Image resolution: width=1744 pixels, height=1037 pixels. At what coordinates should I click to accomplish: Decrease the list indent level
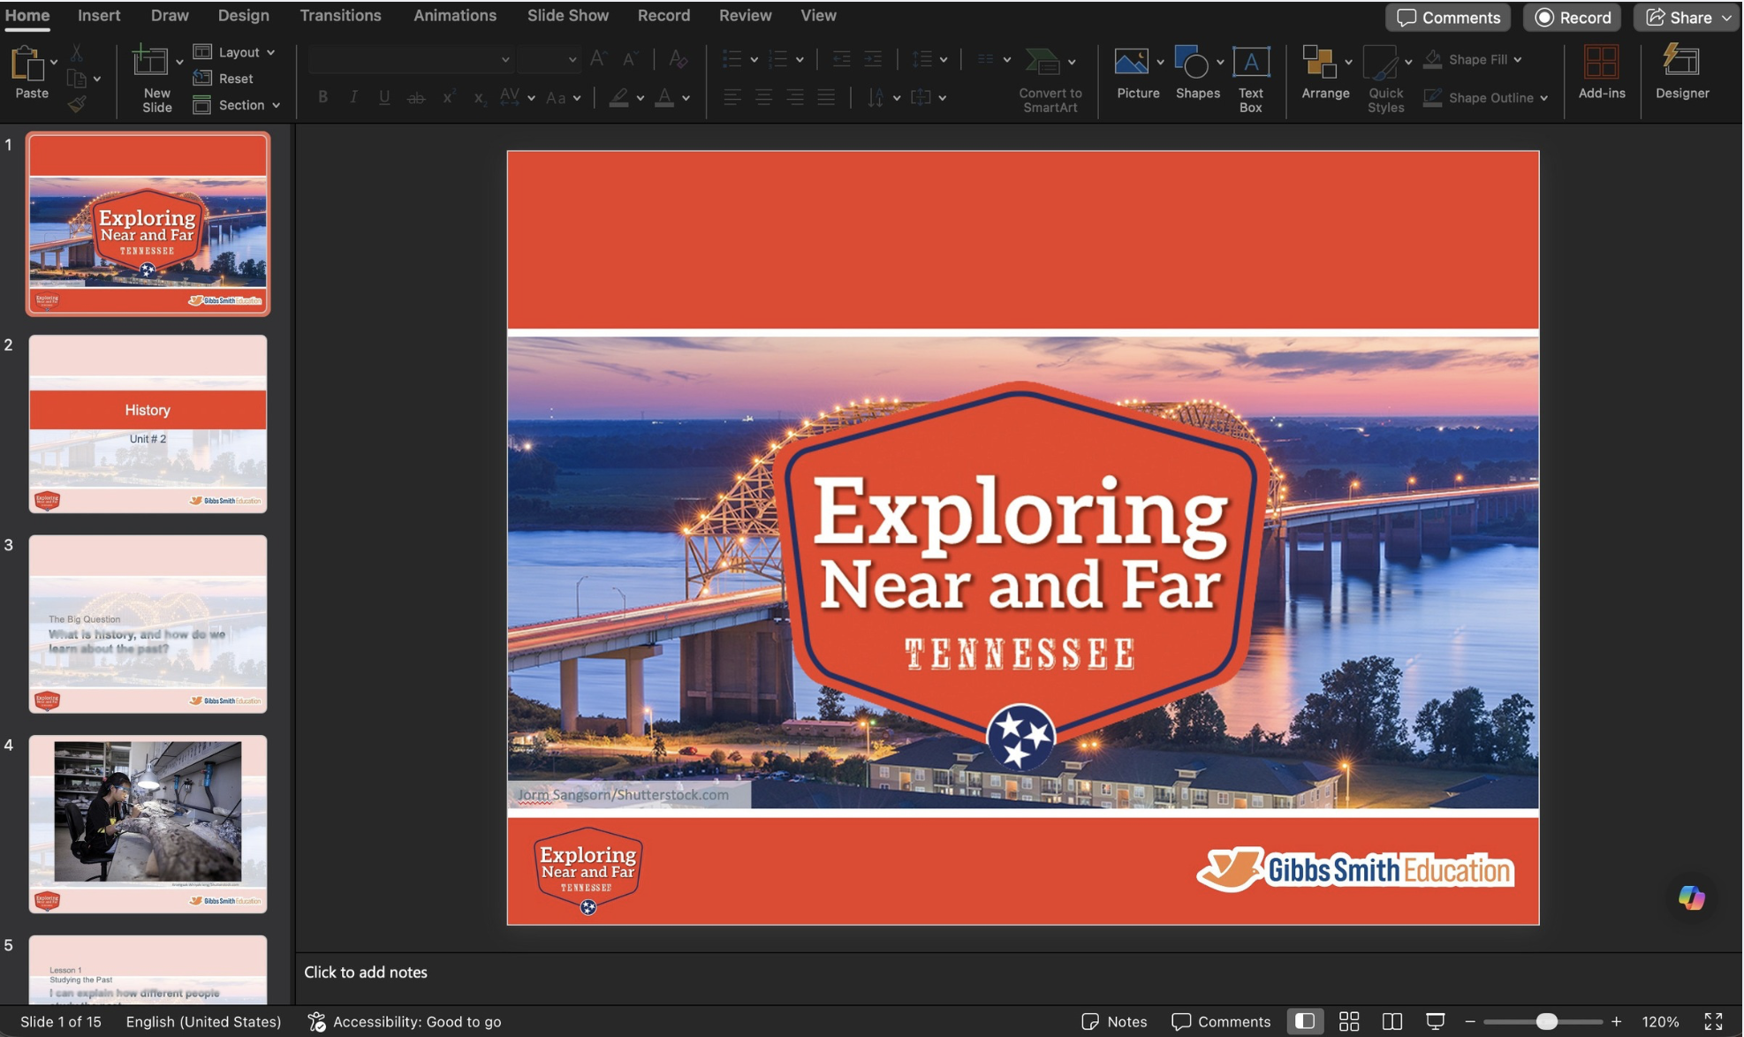click(x=841, y=59)
